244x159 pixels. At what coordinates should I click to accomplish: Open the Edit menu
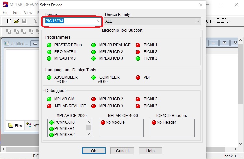point(16,12)
